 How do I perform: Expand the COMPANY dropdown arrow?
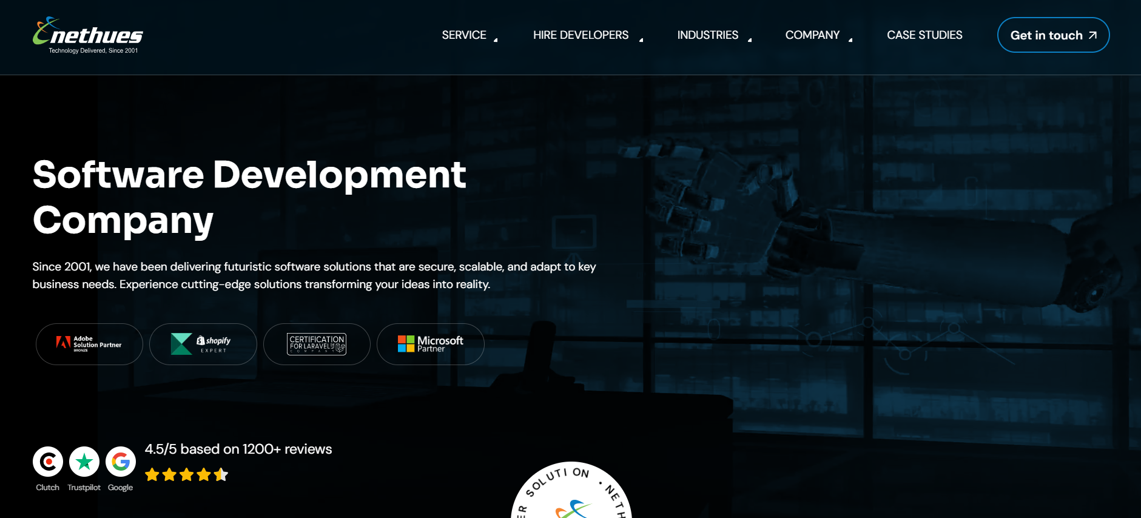pyautogui.click(x=850, y=39)
